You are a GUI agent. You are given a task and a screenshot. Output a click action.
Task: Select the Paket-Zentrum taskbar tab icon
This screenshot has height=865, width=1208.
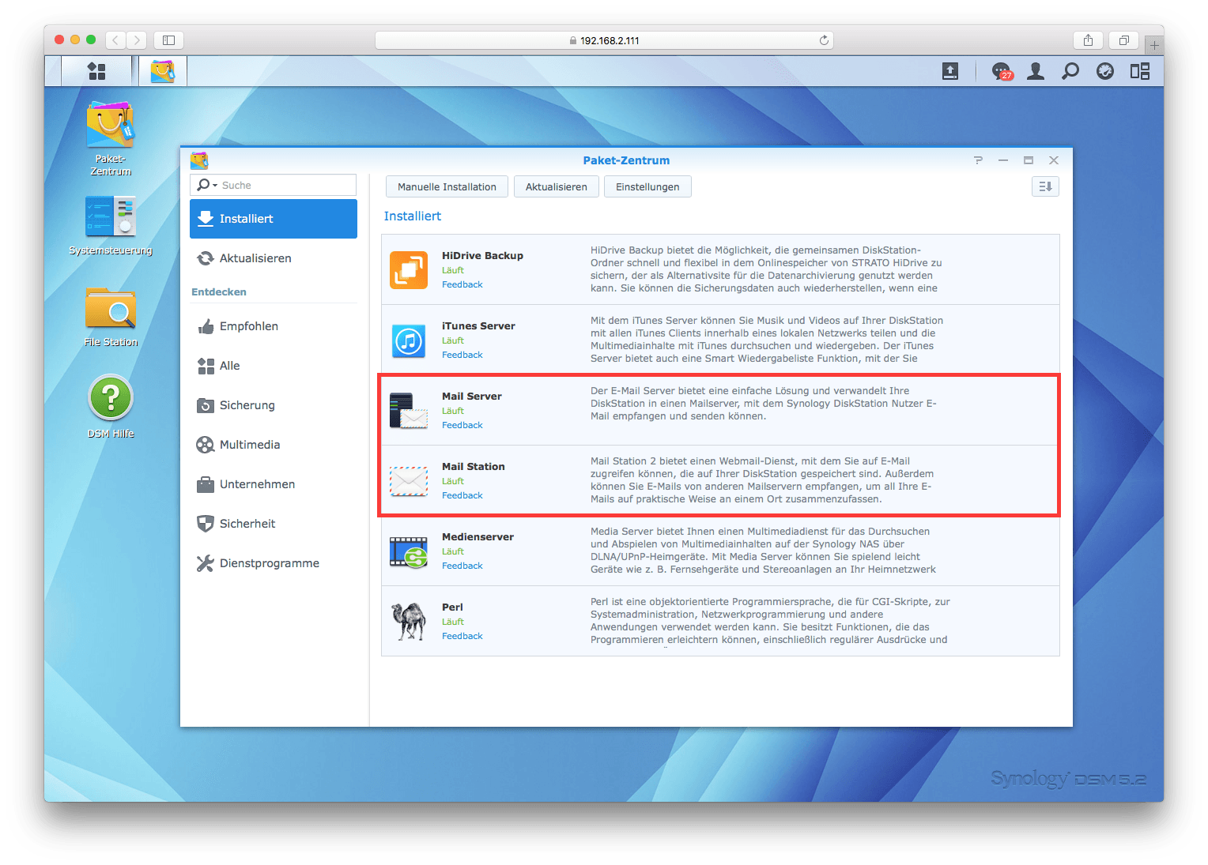click(x=163, y=71)
